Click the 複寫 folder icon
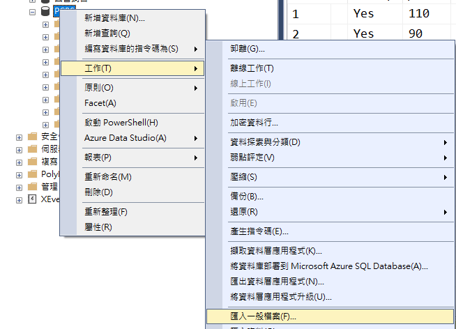This screenshot has width=456, height=329. coord(32,161)
